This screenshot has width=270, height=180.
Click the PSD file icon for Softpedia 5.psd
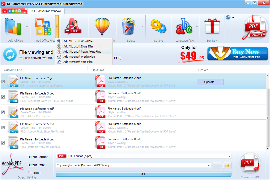coord(13,127)
